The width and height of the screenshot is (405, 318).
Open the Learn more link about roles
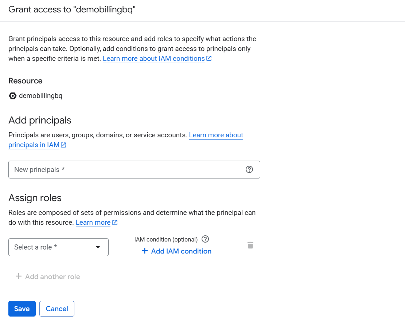(93, 223)
